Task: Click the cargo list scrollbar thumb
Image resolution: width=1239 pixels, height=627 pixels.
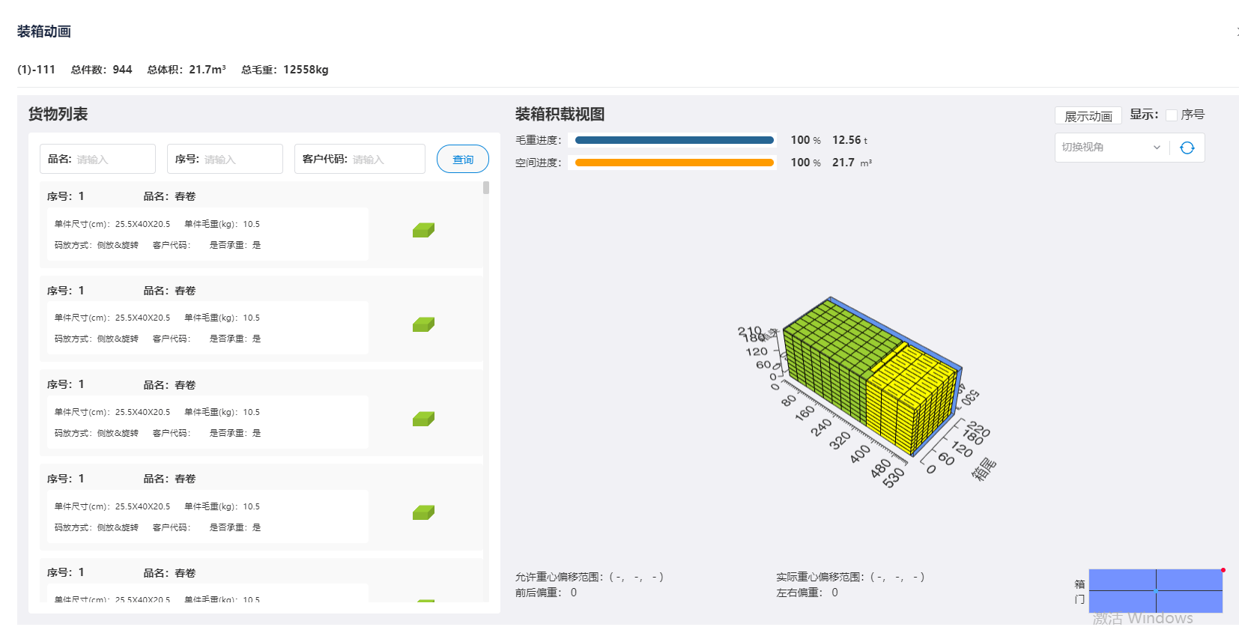Action: tap(486, 188)
